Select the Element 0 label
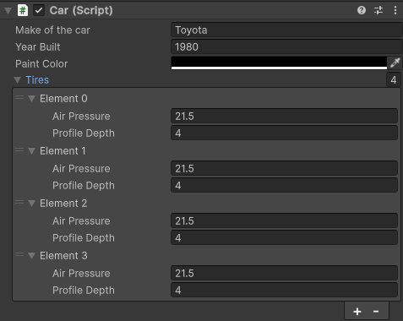 (63, 99)
